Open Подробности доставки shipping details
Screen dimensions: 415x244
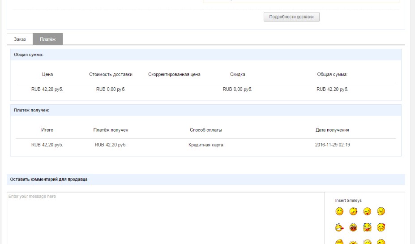coord(291,17)
